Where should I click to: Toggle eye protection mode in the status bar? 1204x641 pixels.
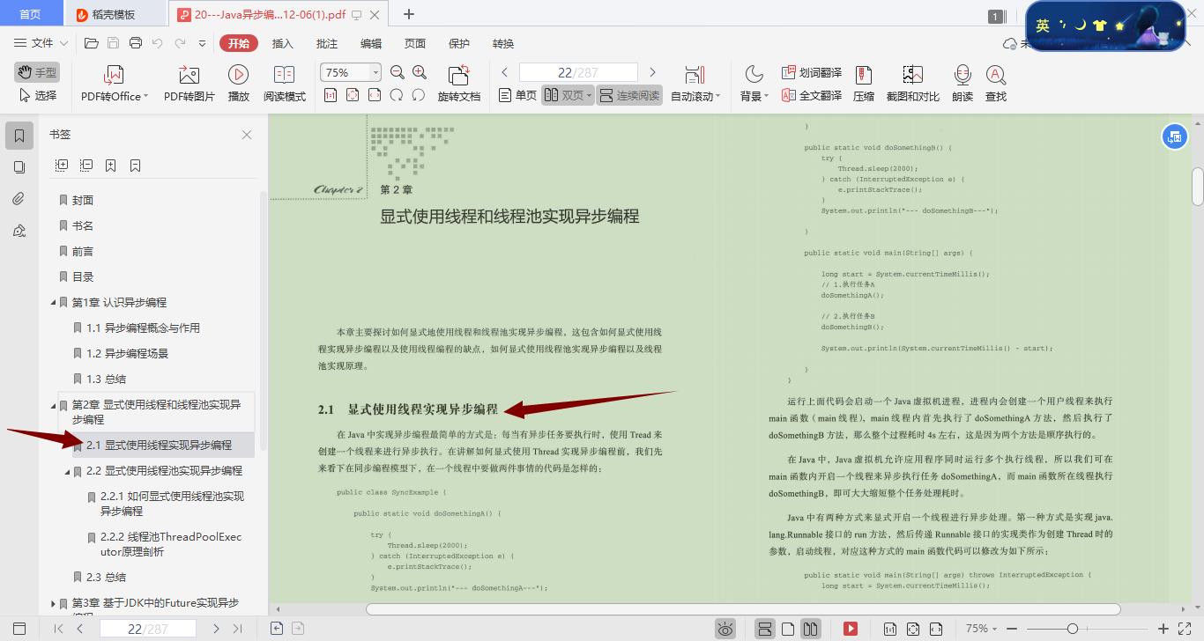(x=725, y=629)
